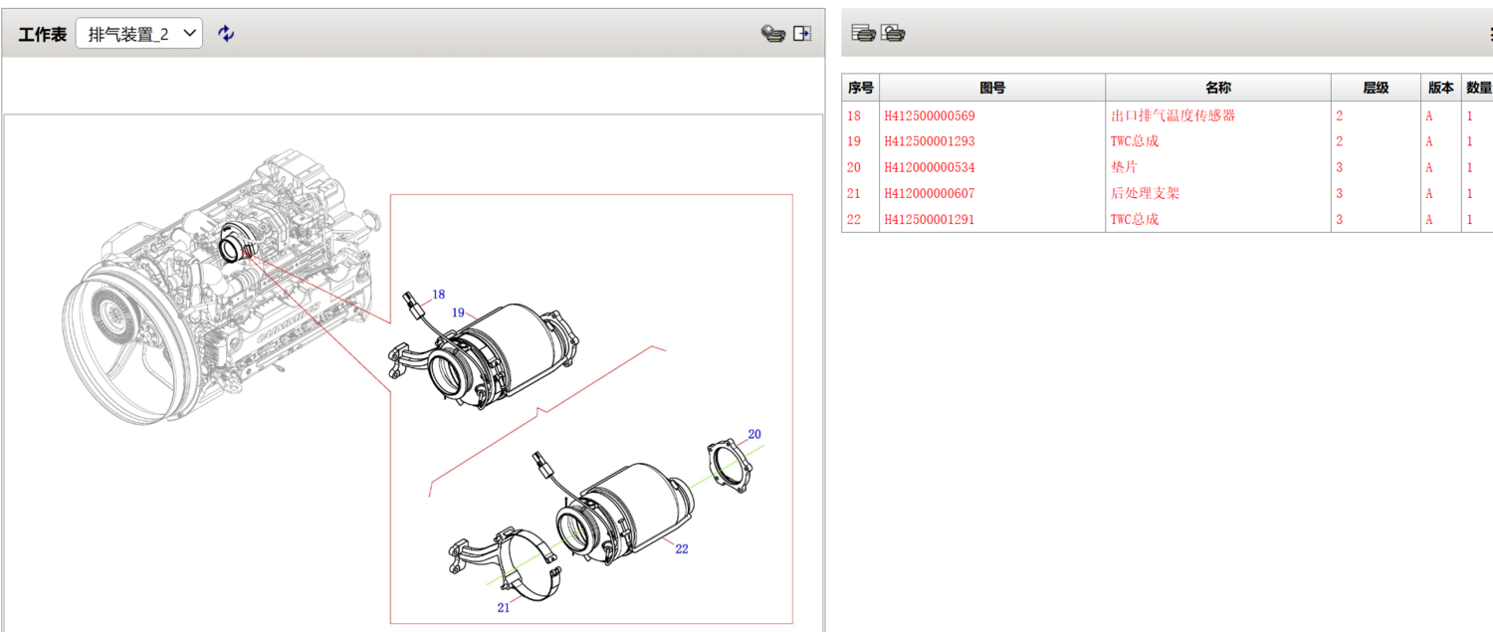Viewport: 1493px width, 632px height.
Task: Select callout 21 by the bracket clamp
Action: [503, 607]
